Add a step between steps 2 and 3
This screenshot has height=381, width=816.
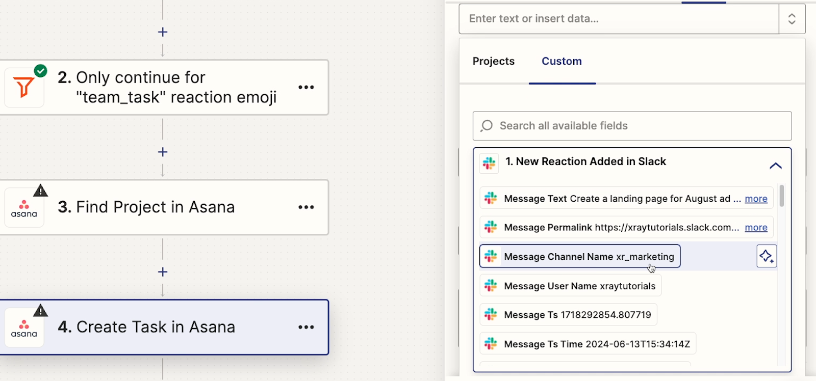tap(163, 152)
